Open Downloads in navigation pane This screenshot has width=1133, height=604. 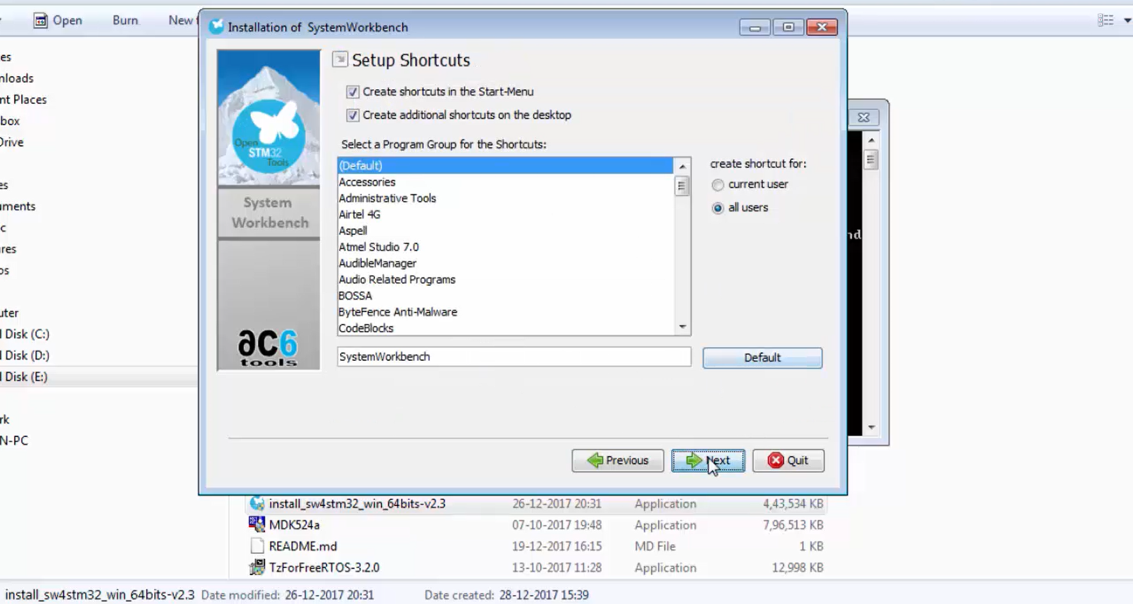coord(17,79)
